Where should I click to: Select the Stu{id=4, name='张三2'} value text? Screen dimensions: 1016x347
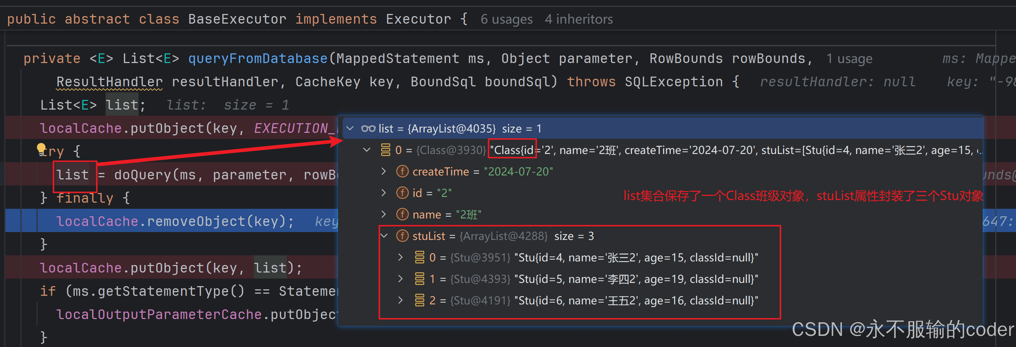coord(636,257)
